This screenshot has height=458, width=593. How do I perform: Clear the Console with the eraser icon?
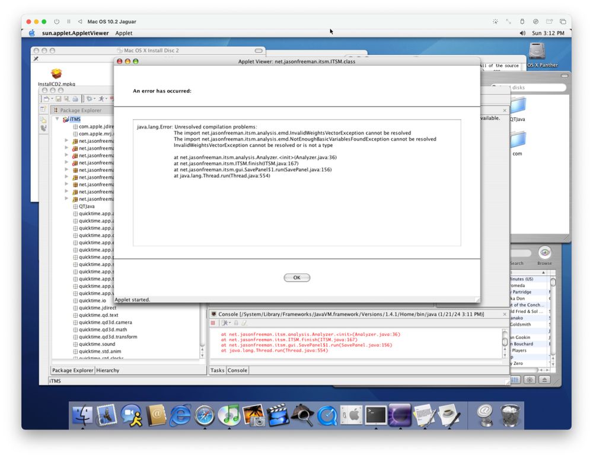244,323
